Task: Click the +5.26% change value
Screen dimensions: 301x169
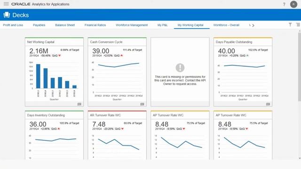Action: 234,55
